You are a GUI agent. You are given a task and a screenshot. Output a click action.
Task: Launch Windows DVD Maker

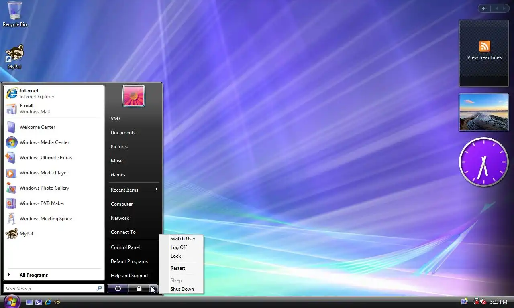[x=54, y=203]
